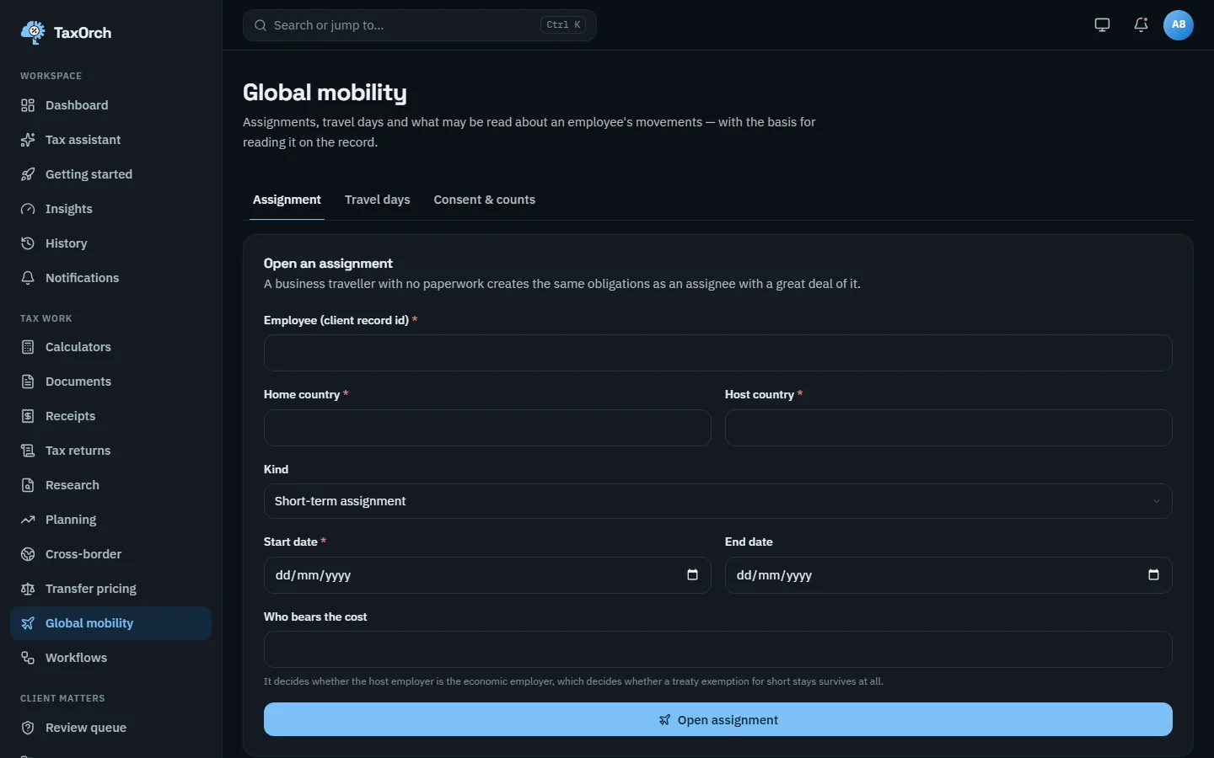The width and height of the screenshot is (1214, 758).
Task: Click the Home country input field
Action: (487, 428)
